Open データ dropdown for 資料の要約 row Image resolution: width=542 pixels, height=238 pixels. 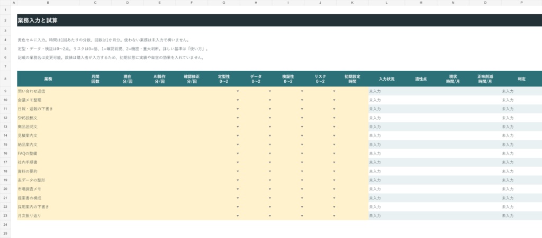[270, 171]
